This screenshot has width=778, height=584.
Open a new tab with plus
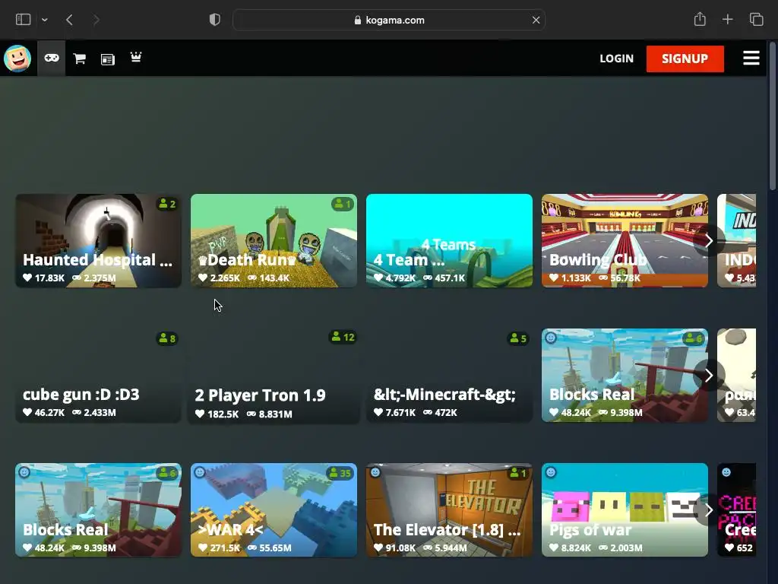click(727, 19)
